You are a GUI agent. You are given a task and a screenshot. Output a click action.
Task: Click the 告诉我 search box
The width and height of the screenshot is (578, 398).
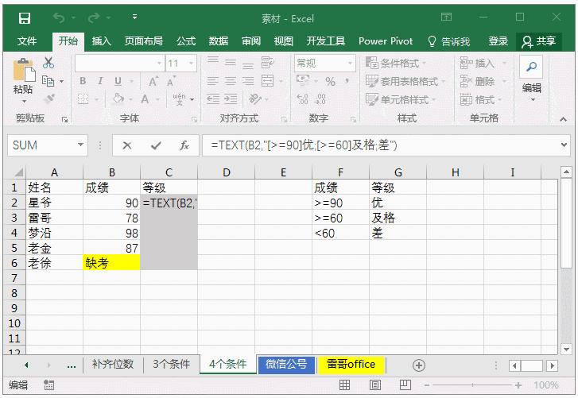click(x=448, y=41)
